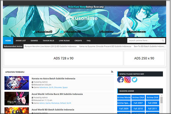Click the ADS 728 x 90 banner
Image resolution: width=171 pixels, height=114 pixels.
click(x=64, y=58)
